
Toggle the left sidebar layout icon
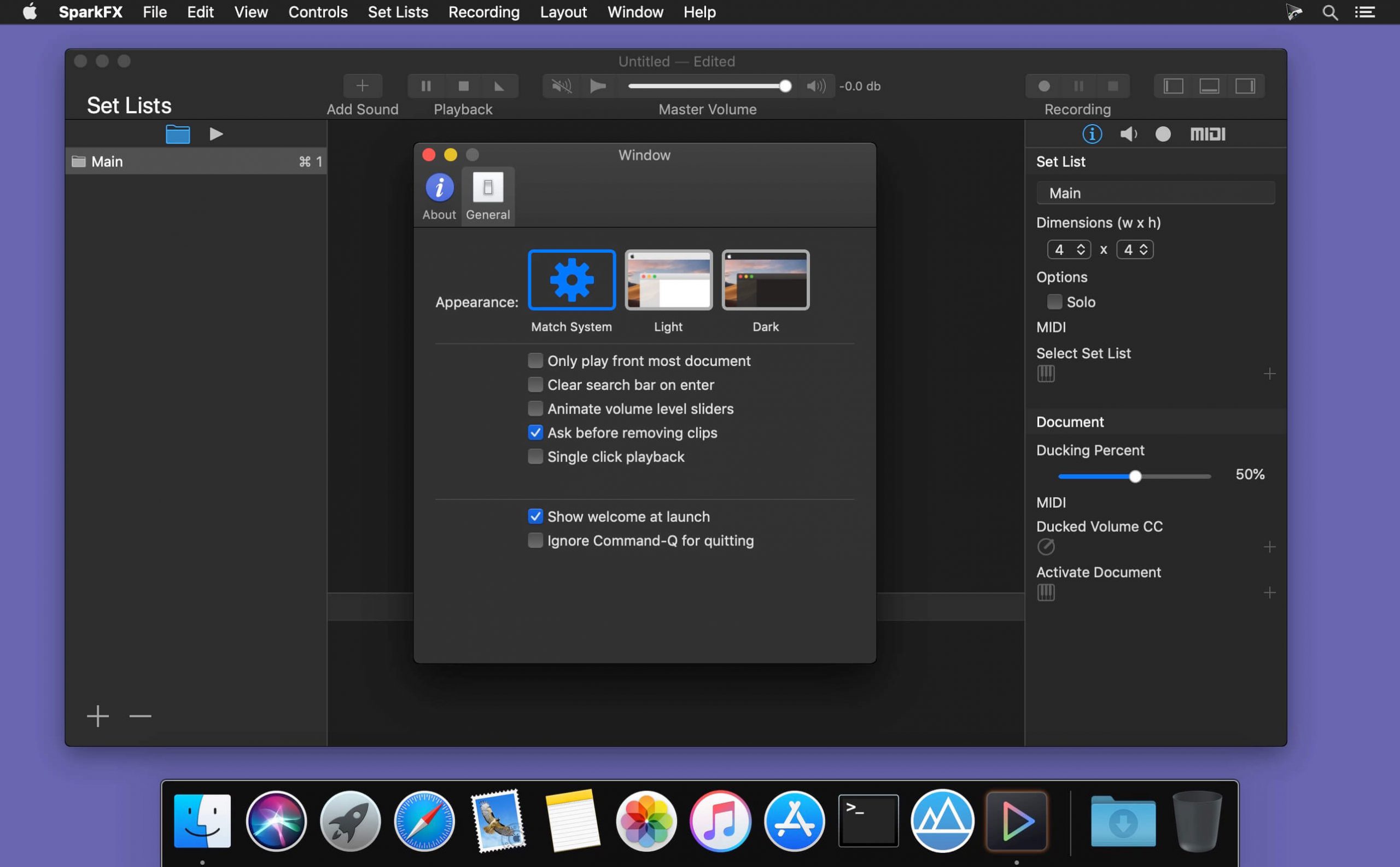(x=1173, y=86)
